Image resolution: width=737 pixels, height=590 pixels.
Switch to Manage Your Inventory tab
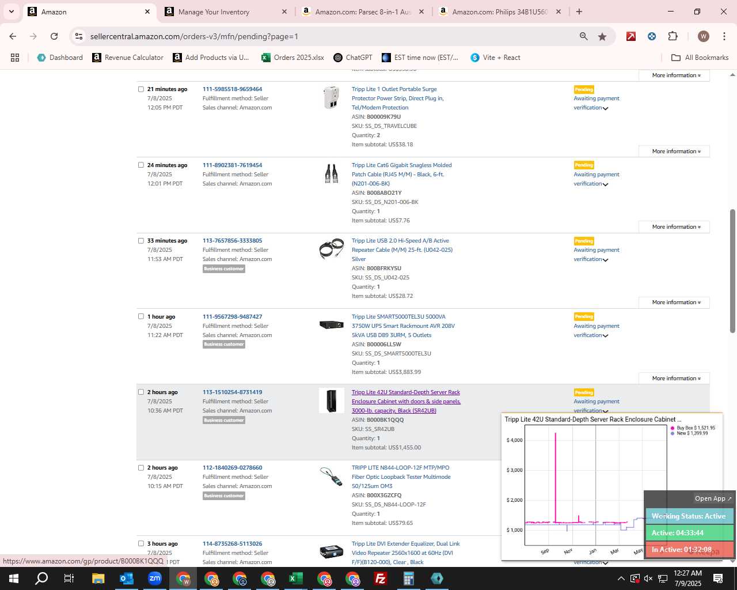coord(226,12)
